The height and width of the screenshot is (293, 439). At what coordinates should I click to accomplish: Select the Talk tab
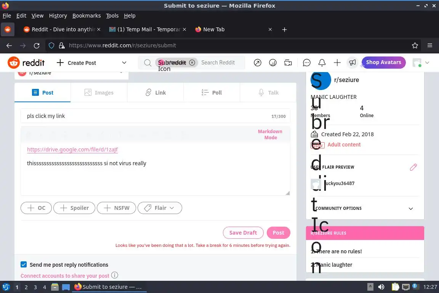(268, 93)
